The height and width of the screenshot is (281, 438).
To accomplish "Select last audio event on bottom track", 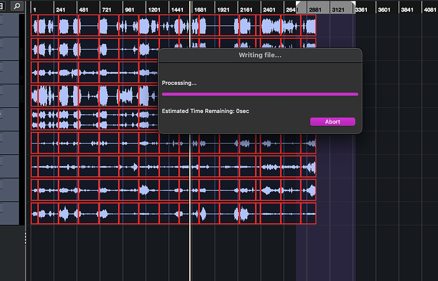I will click(309, 214).
